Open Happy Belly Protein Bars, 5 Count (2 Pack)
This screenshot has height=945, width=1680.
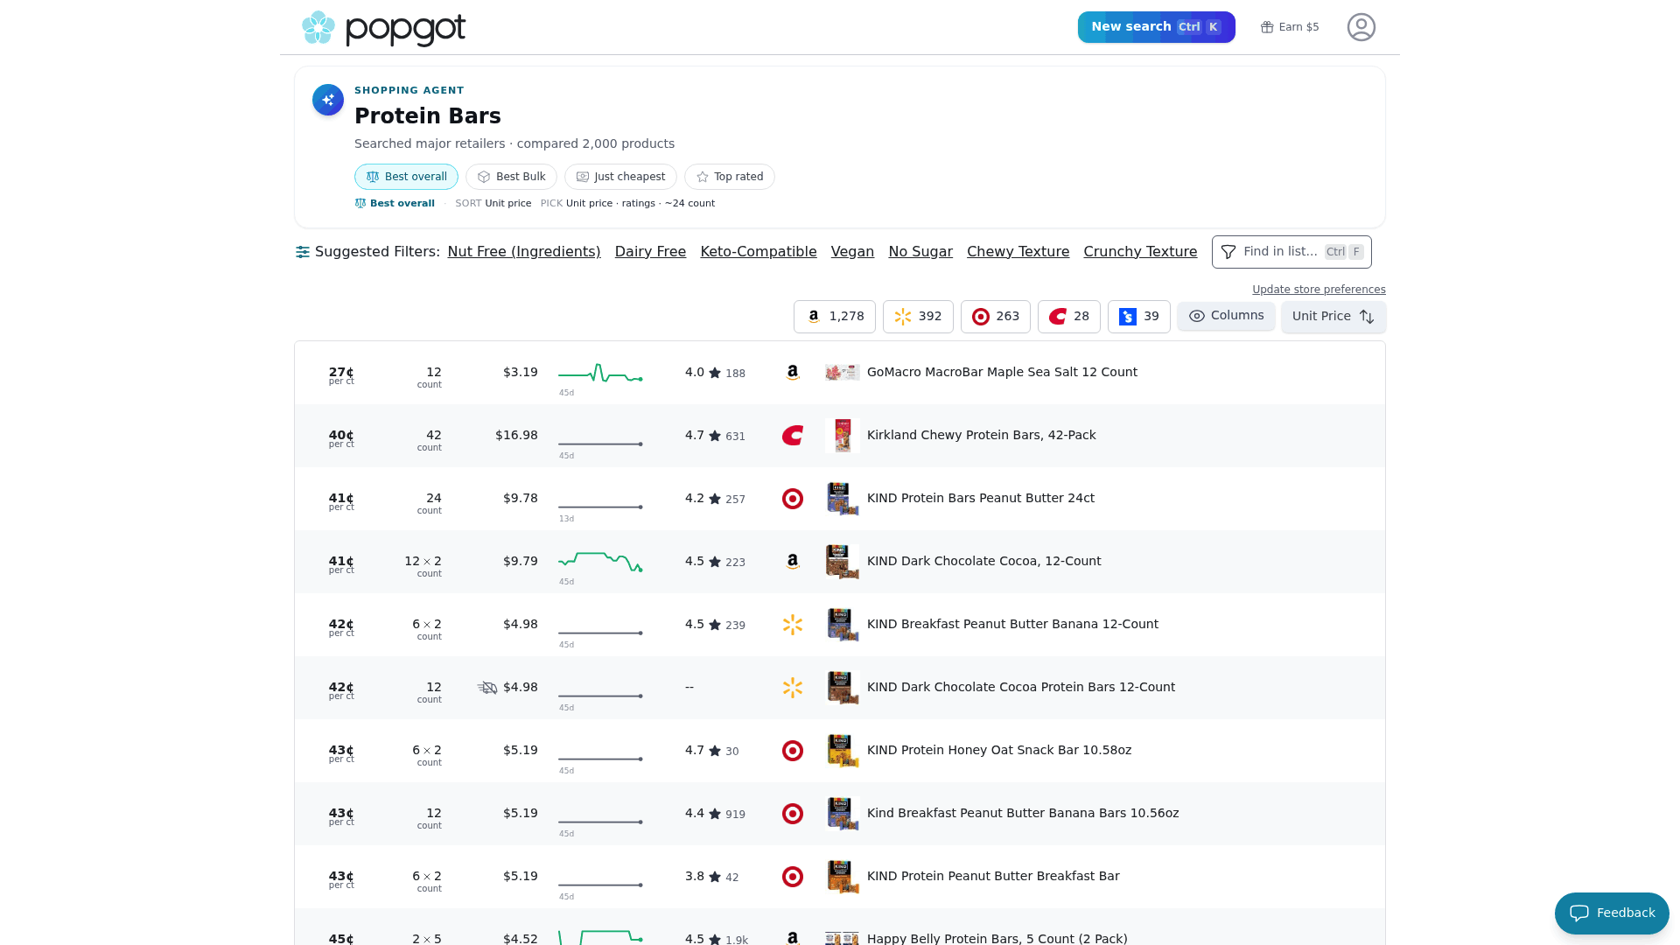[997, 938]
